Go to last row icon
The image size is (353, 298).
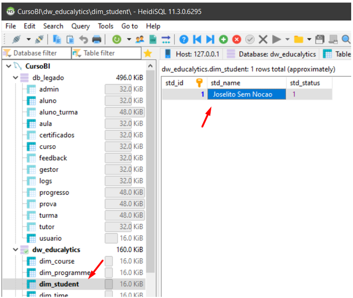210,39
